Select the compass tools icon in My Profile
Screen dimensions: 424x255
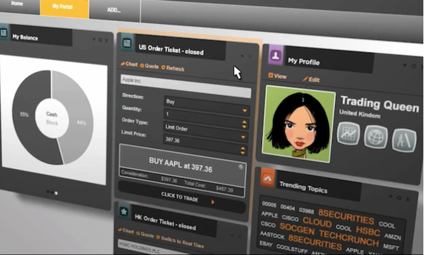(x=404, y=140)
